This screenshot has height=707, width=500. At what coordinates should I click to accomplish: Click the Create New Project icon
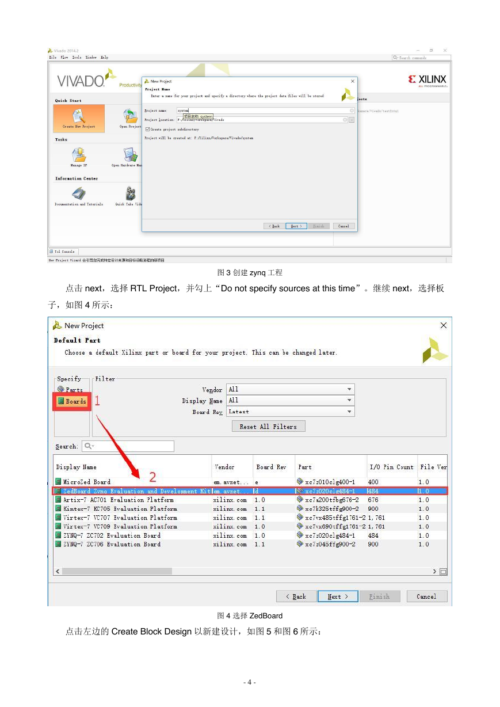click(x=79, y=116)
